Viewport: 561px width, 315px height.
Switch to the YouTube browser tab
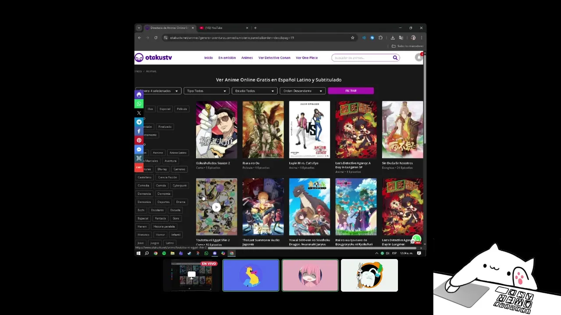click(x=224, y=28)
